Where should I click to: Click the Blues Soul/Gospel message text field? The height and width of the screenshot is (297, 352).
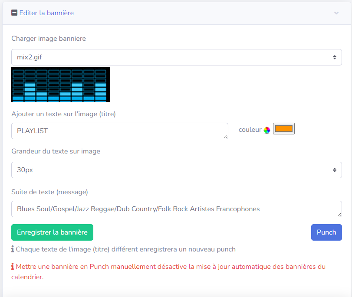click(177, 209)
